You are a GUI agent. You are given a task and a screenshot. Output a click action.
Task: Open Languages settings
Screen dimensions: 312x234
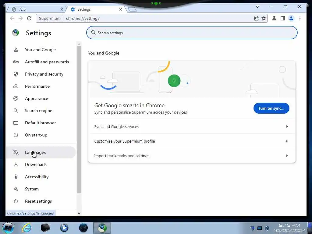pyautogui.click(x=41, y=152)
